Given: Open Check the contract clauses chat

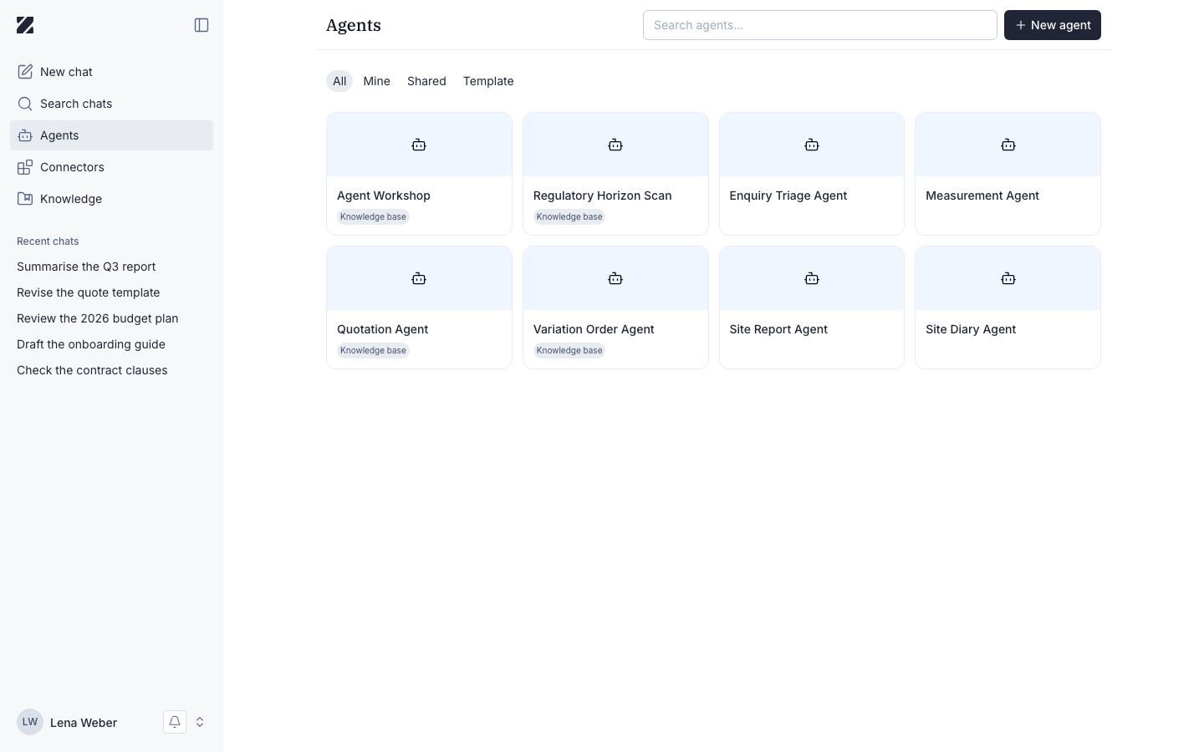Looking at the screenshot, I should (92, 370).
